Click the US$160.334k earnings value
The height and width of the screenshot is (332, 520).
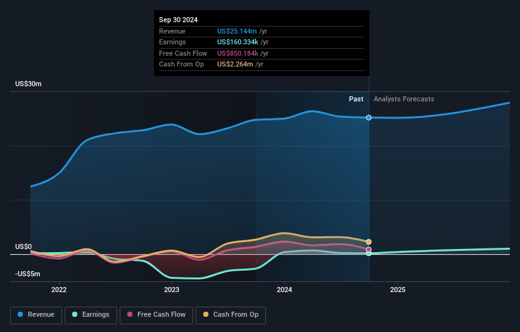238,42
